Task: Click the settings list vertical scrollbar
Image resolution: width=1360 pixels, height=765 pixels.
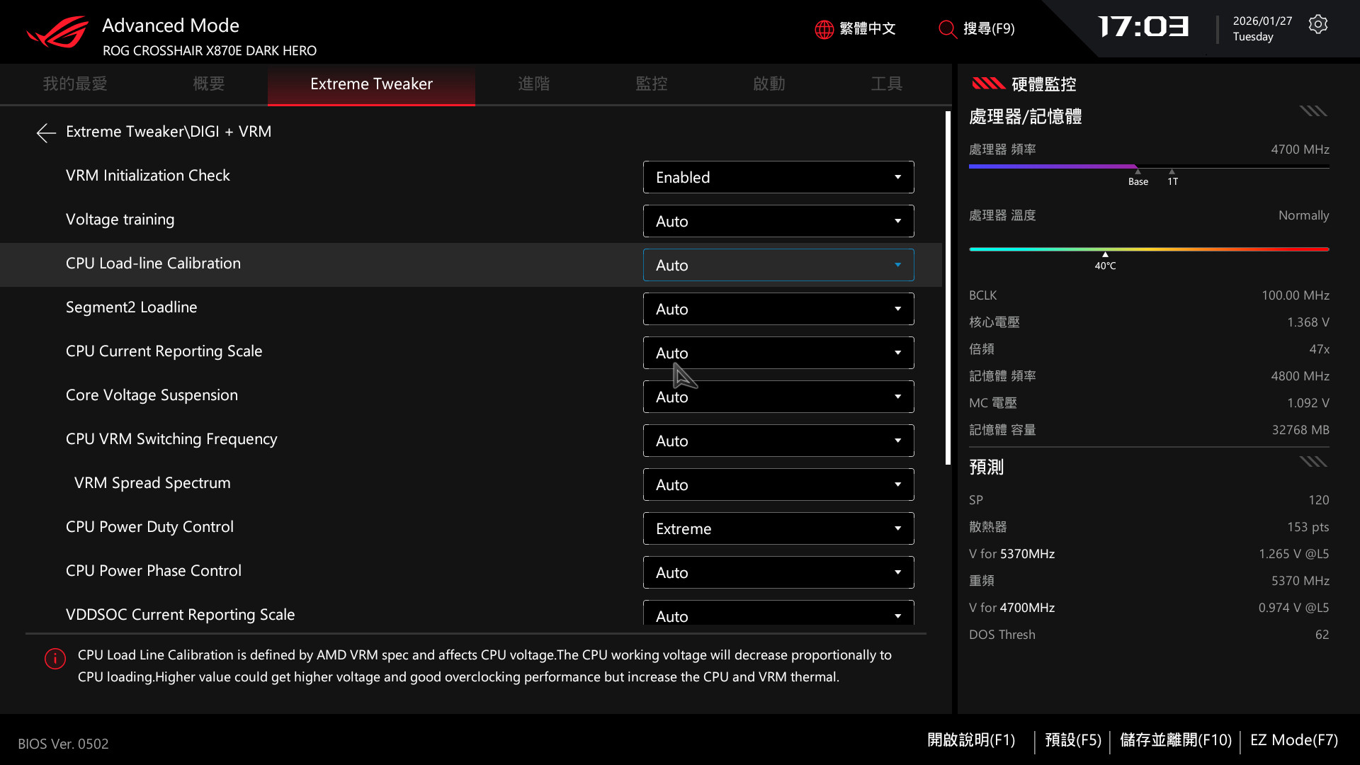Action: 948,288
